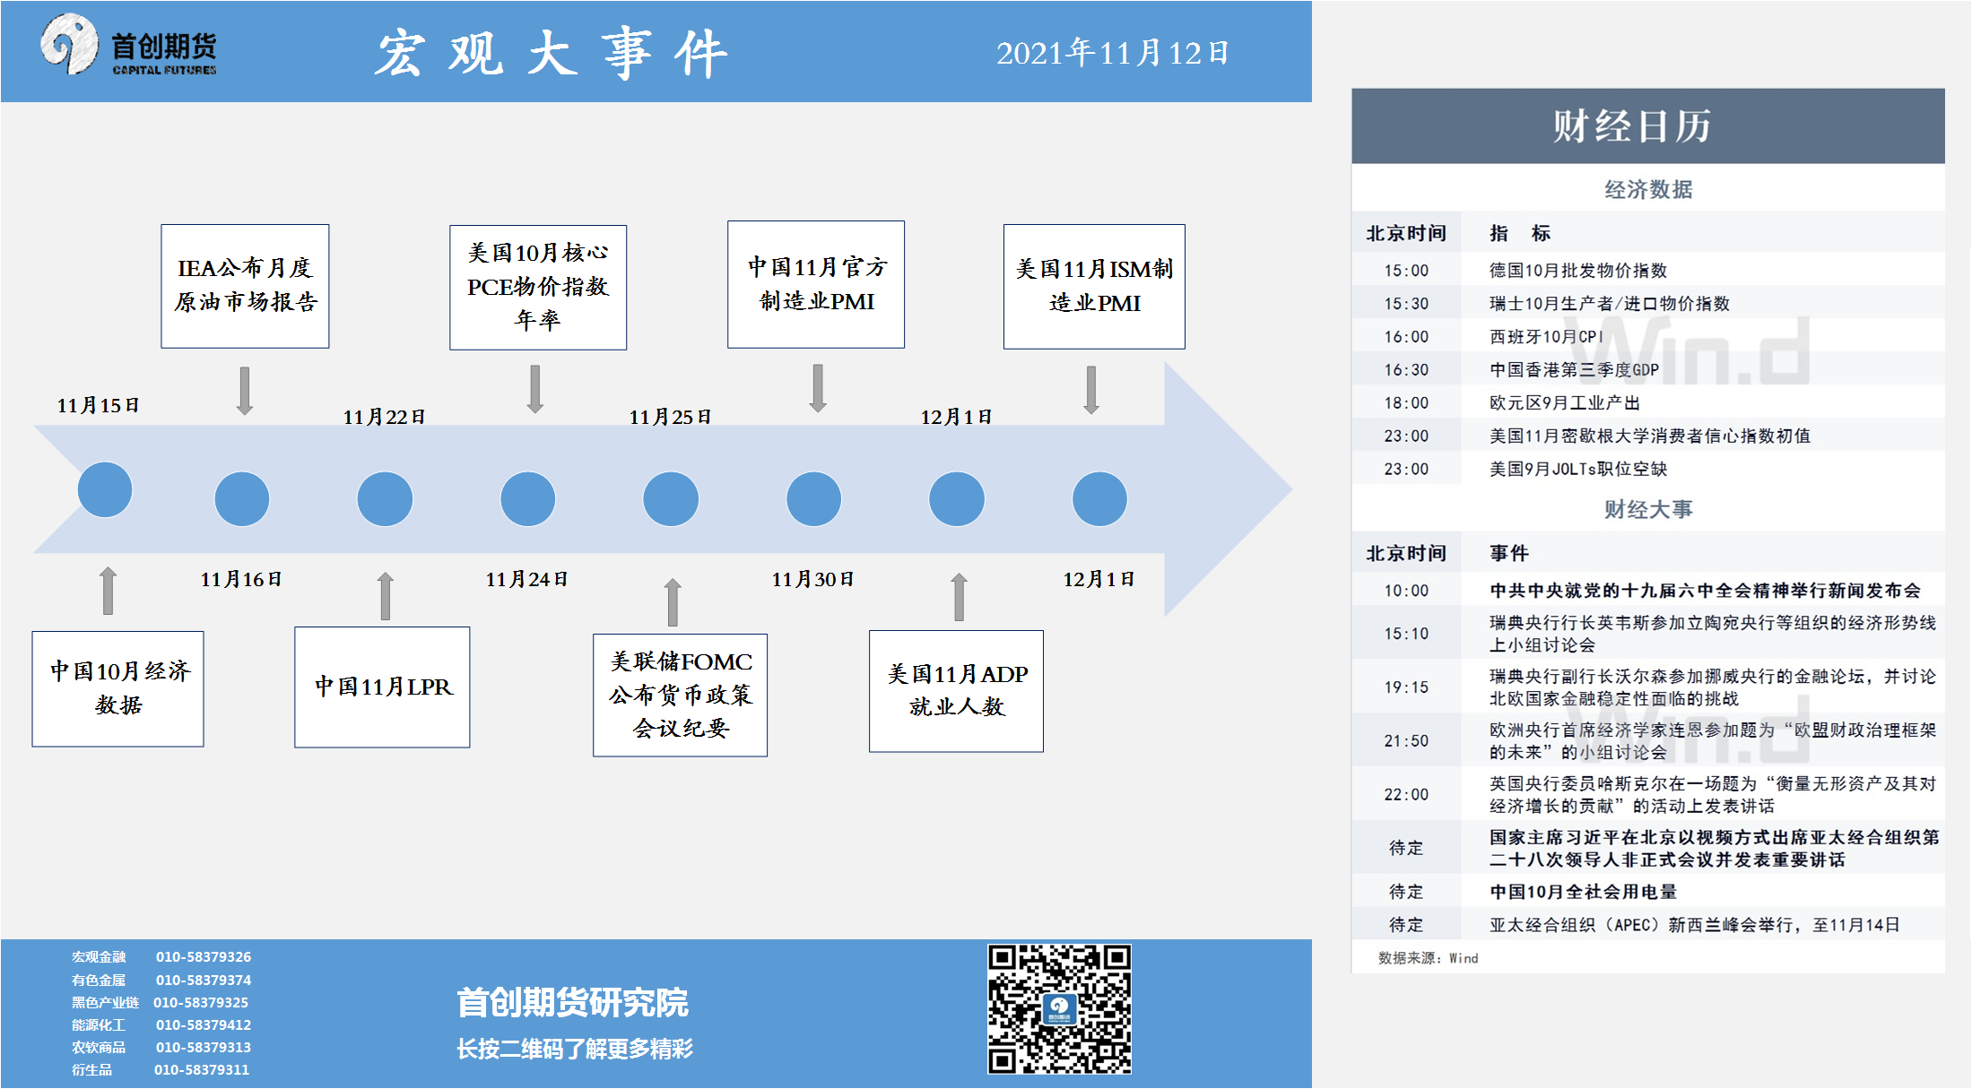Image resolution: width=1972 pixels, height=1089 pixels.
Task: Select the 11月16日 timeline circle
Action: pyautogui.click(x=242, y=499)
